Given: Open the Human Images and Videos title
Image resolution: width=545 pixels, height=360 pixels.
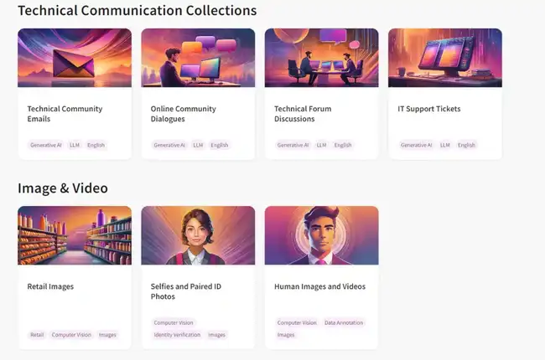Looking at the screenshot, I should click(x=319, y=286).
